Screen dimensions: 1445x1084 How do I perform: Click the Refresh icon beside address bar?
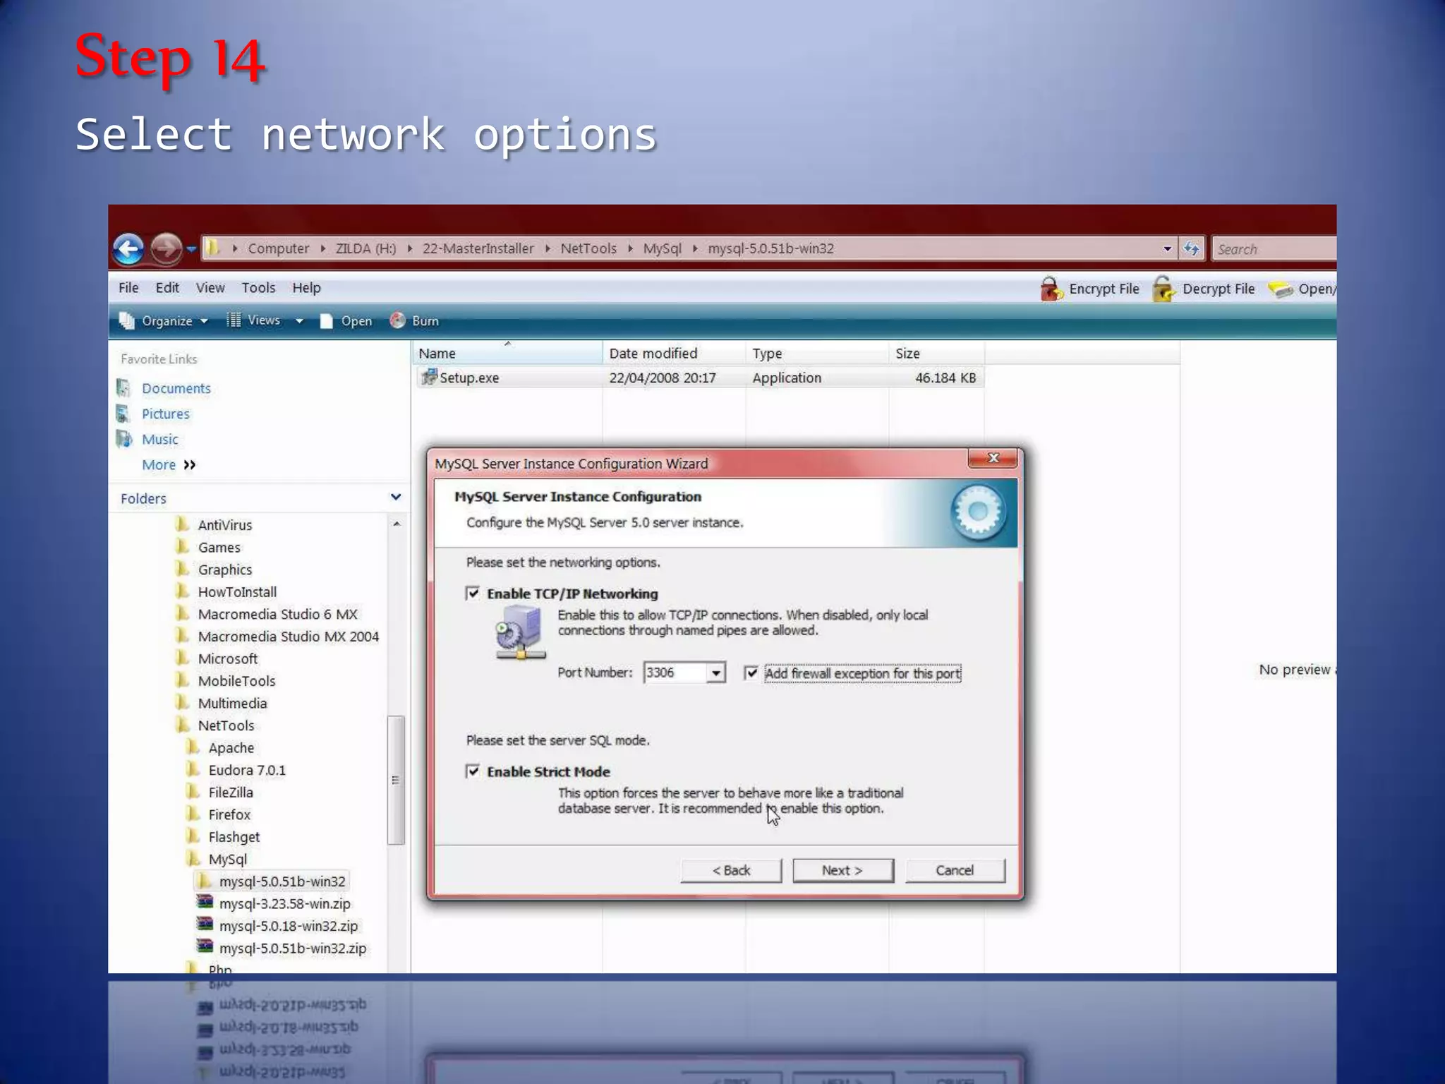(x=1191, y=248)
